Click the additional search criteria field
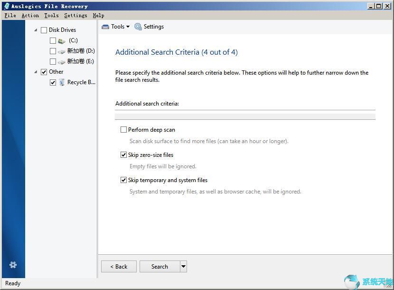 (x=245, y=116)
